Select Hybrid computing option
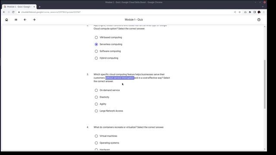This screenshot has width=276, height=155. point(96,58)
